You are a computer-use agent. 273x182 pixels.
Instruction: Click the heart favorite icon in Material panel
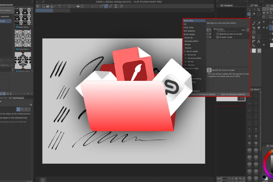point(28,94)
